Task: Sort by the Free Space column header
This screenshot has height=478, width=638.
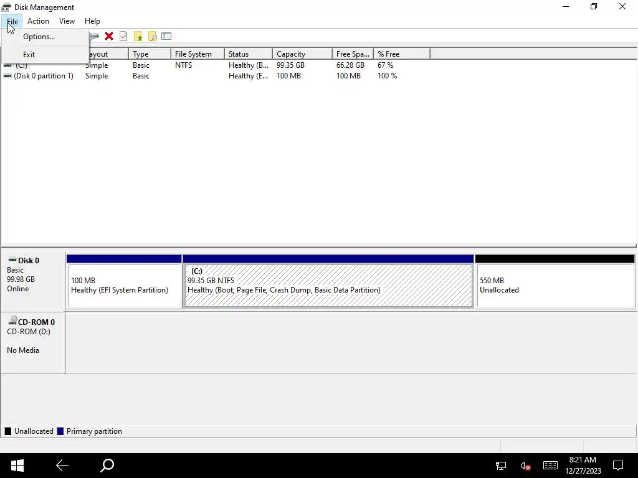Action: tap(353, 54)
